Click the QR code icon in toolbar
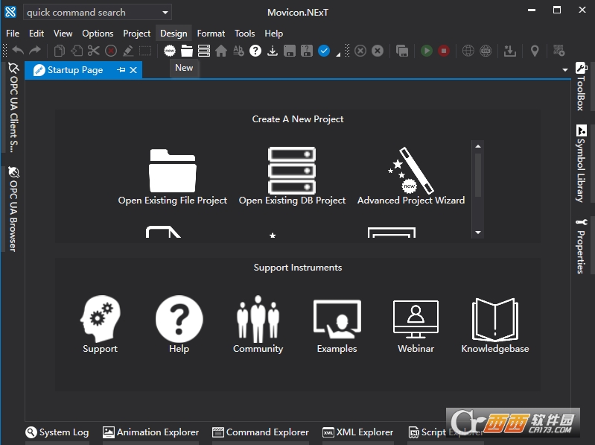The image size is (595, 445). coord(559,51)
